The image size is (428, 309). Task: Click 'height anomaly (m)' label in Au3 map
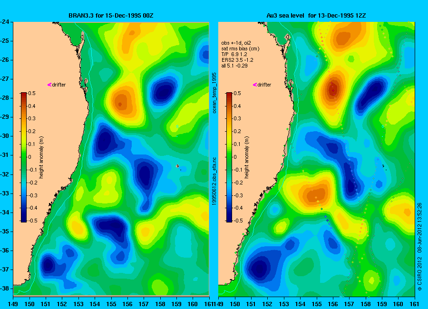[246, 157]
